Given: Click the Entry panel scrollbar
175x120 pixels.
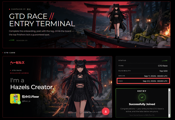Looking at the screenshot, I should pos(169,103).
